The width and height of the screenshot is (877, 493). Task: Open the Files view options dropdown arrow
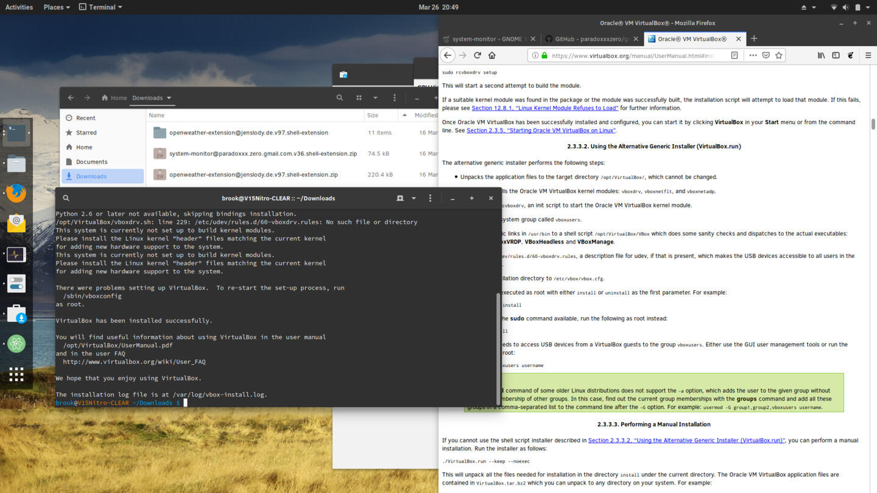click(375, 97)
